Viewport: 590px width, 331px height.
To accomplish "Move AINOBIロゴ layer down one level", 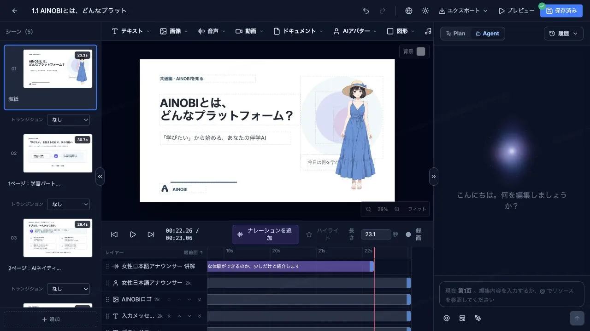I will coord(189,299).
